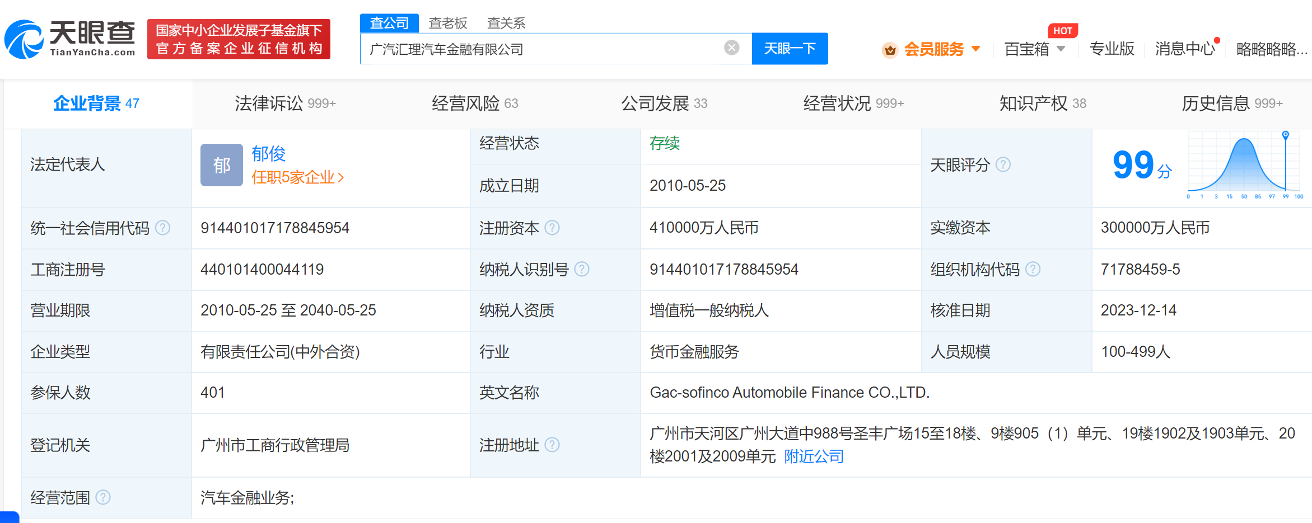Expand the 会员服务 dropdown
The width and height of the screenshot is (1312, 523).
click(x=976, y=49)
